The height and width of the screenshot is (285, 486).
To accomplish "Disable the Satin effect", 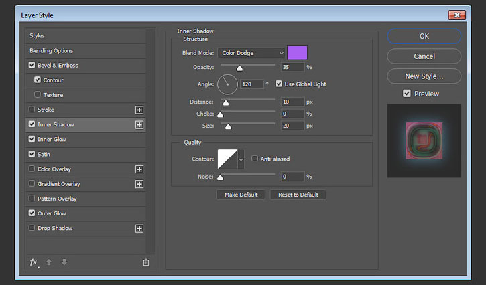I will pos(32,154).
